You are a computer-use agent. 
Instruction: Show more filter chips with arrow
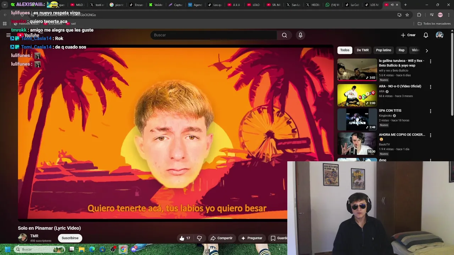pos(427,51)
